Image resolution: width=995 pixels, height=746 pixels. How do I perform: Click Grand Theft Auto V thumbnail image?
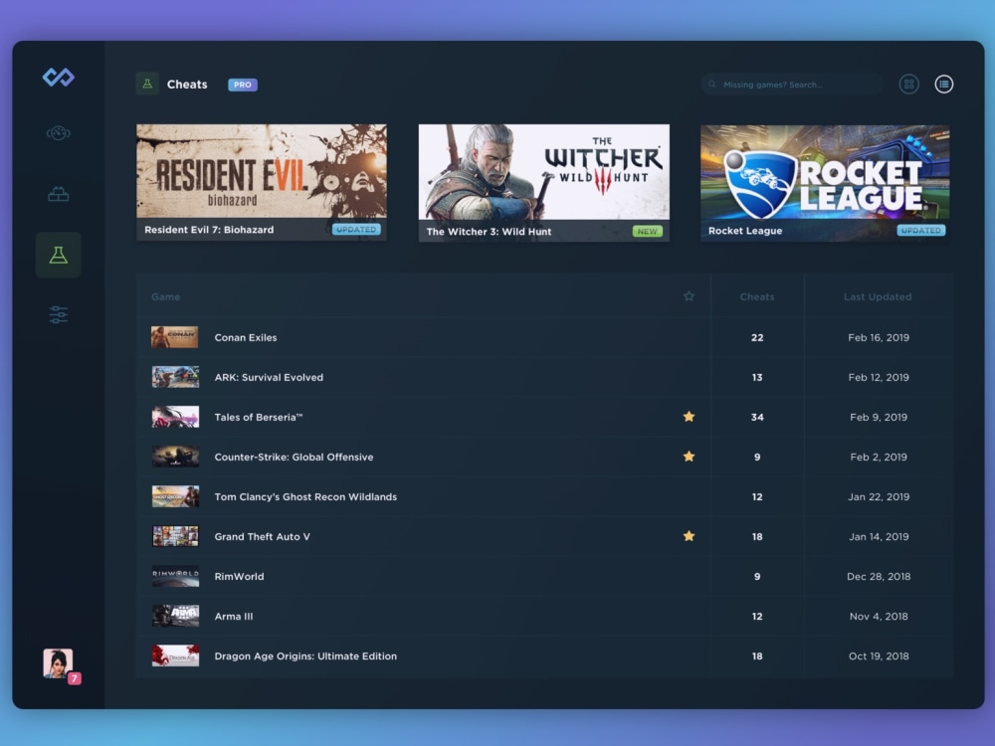175,536
